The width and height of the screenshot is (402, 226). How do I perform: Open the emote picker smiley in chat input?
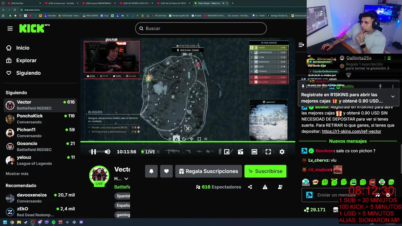click(x=388, y=195)
